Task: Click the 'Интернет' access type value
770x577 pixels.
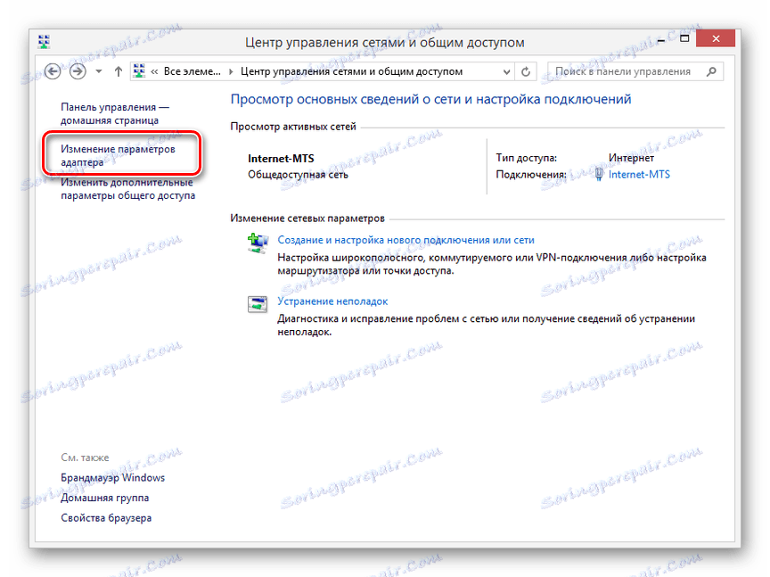Action: pos(631,158)
